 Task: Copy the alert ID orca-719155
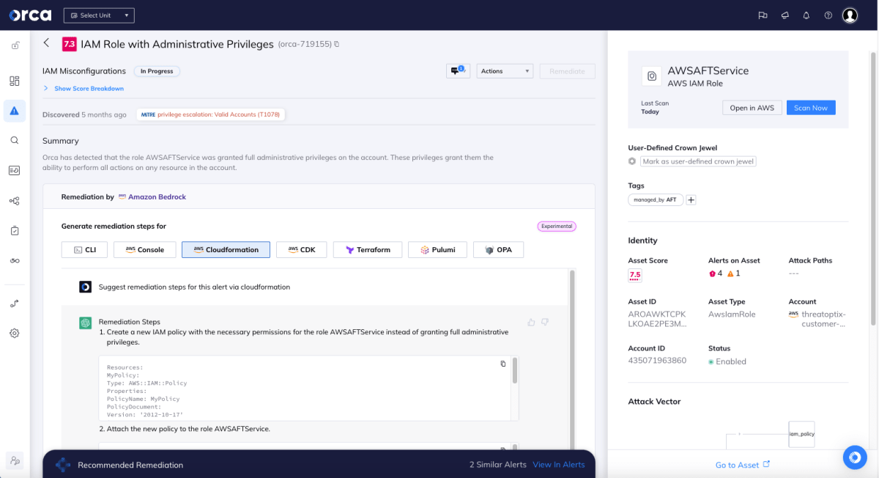tap(337, 45)
